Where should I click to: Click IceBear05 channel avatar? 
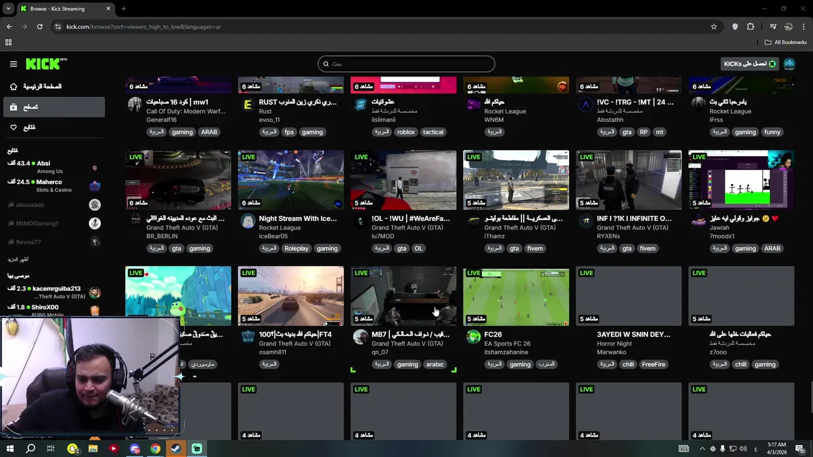pyautogui.click(x=248, y=221)
